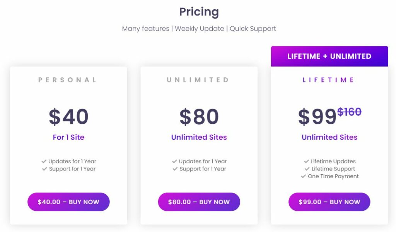Viewport: 396px width, 232px height.
Task: Click checkmark icon beside Lifetime Support
Action: click(x=307, y=169)
